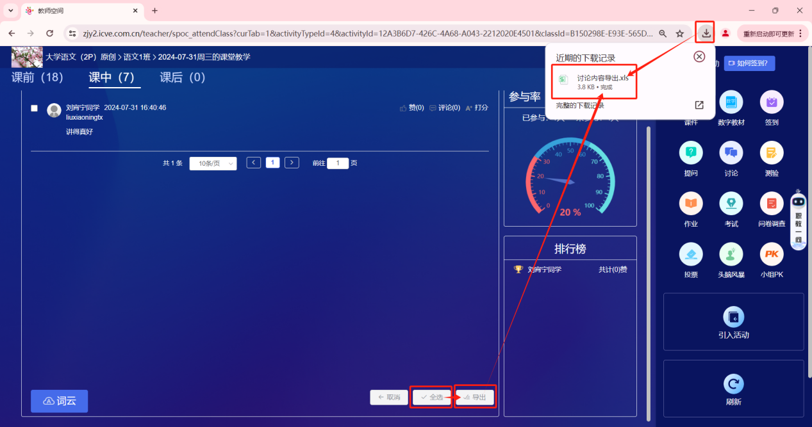The width and height of the screenshot is (812, 427).
Task: Open the 投票 voting activity icon
Action: (690, 254)
